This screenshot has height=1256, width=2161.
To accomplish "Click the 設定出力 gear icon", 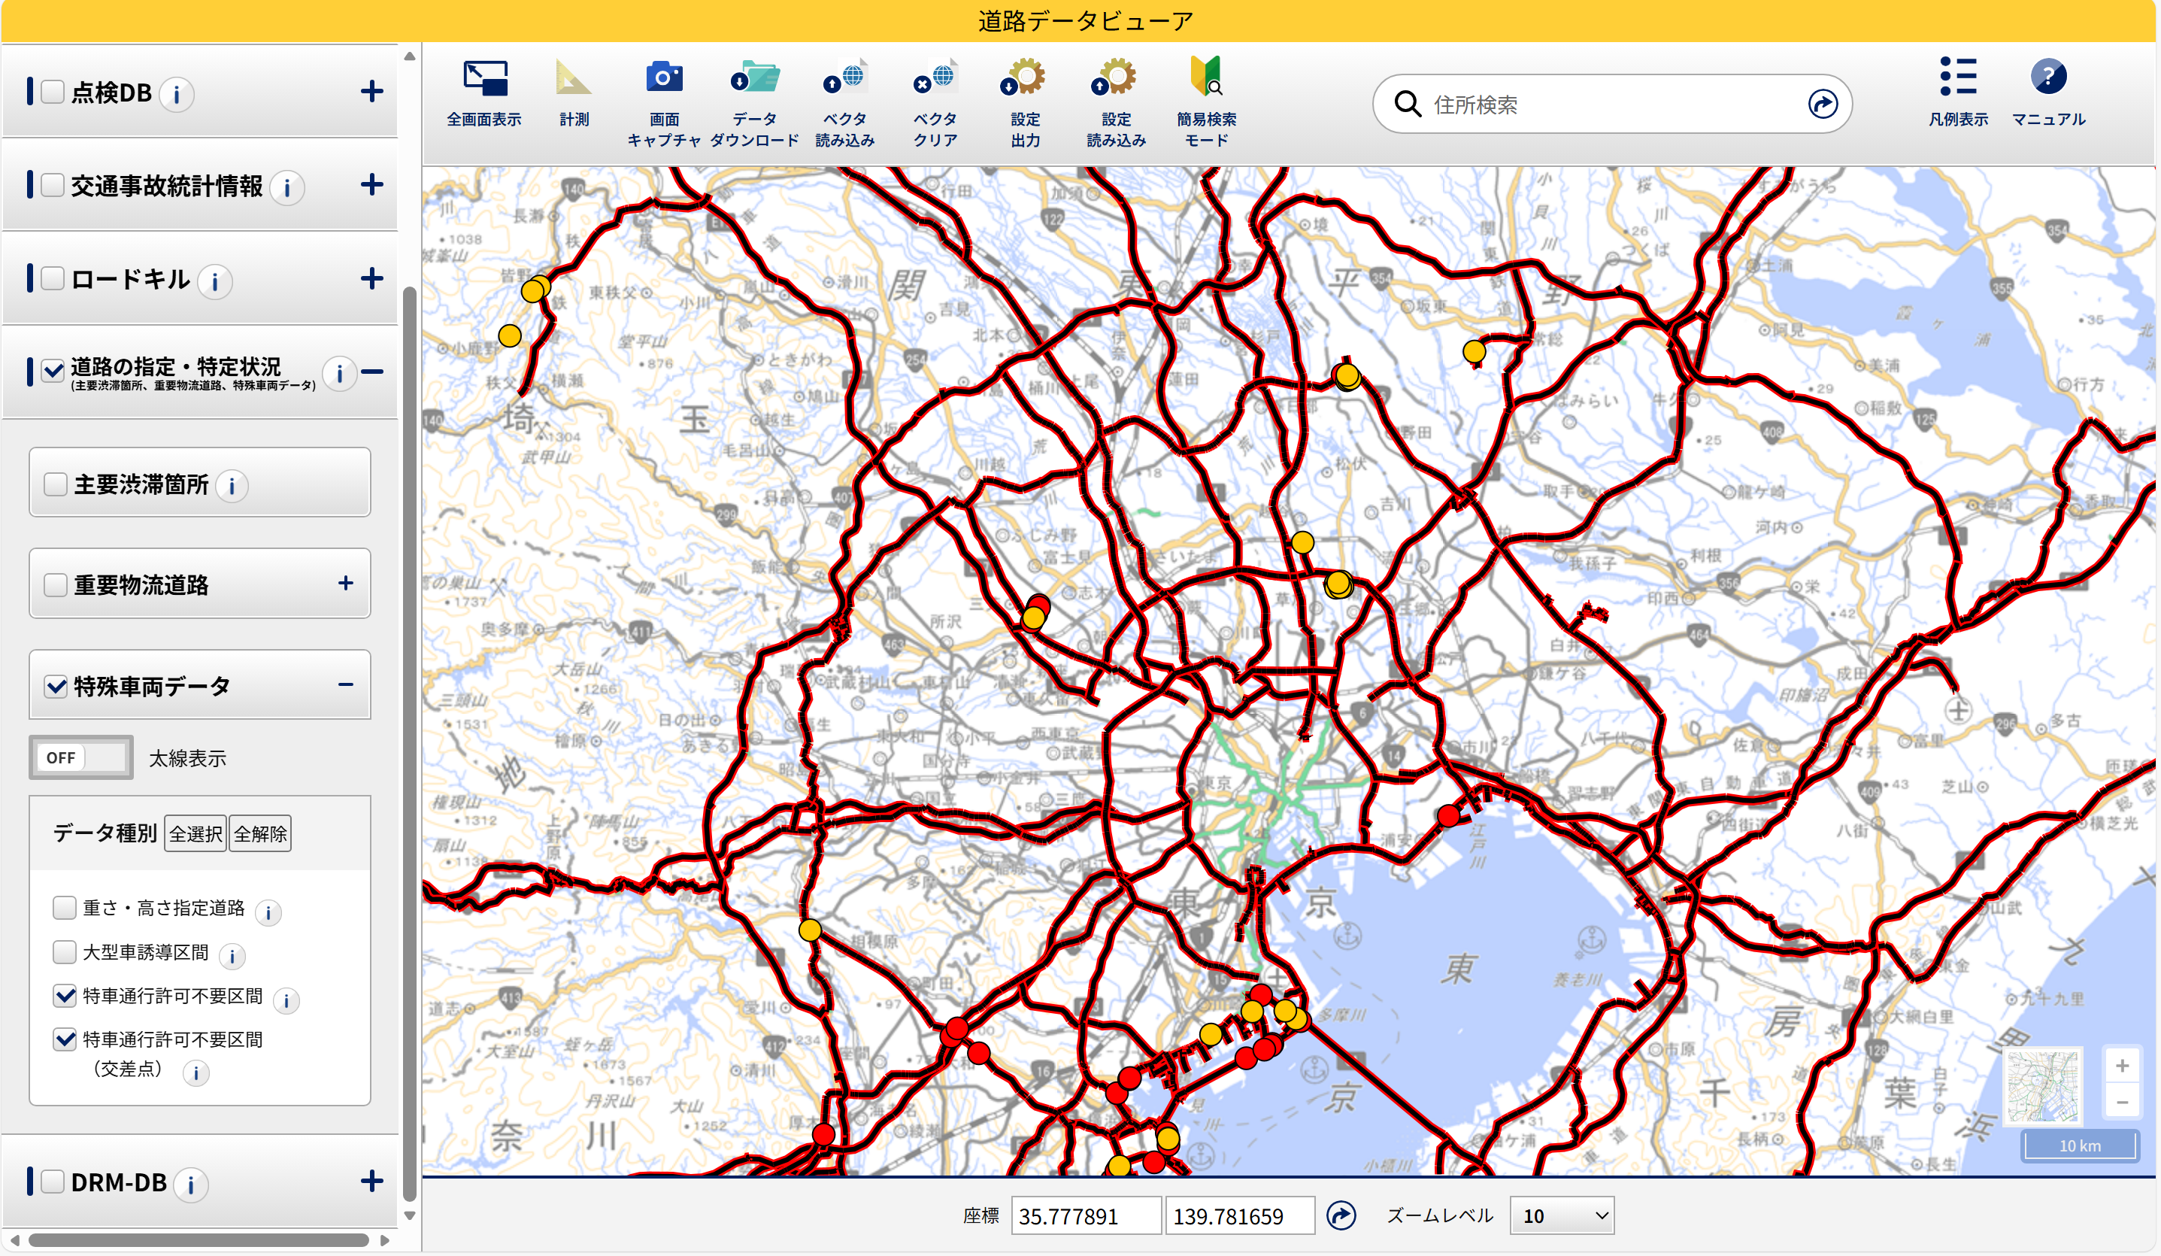I will pyautogui.click(x=1025, y=79).
